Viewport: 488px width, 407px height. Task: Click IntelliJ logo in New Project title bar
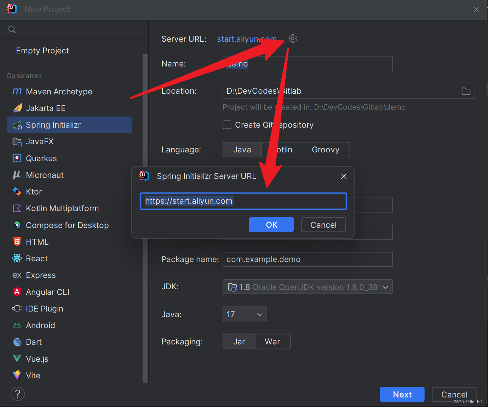tap(12, 9)
